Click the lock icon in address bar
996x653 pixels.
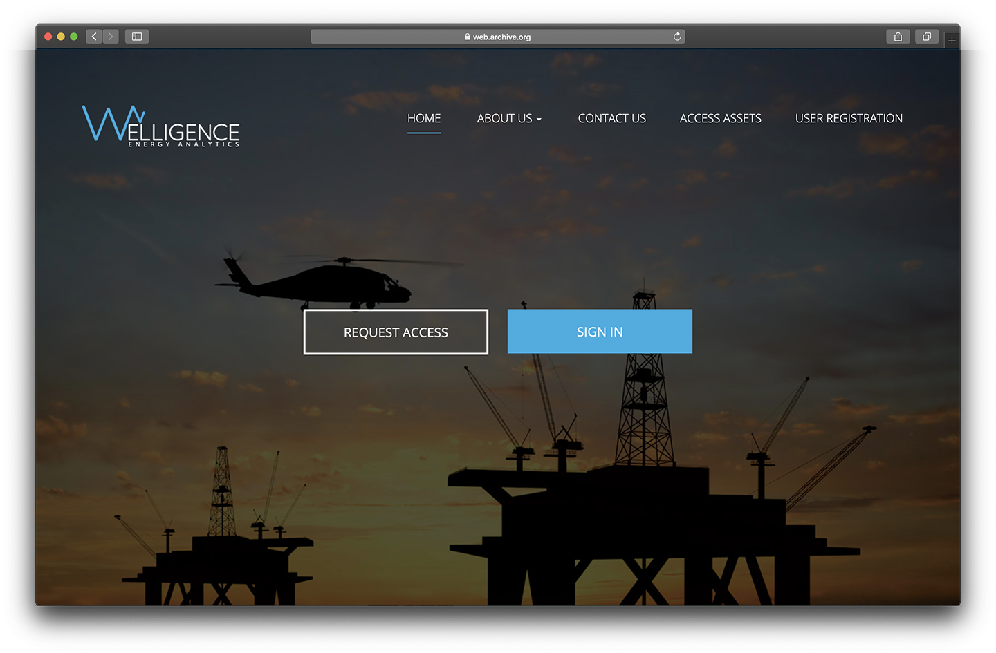[x=468, y=37]
